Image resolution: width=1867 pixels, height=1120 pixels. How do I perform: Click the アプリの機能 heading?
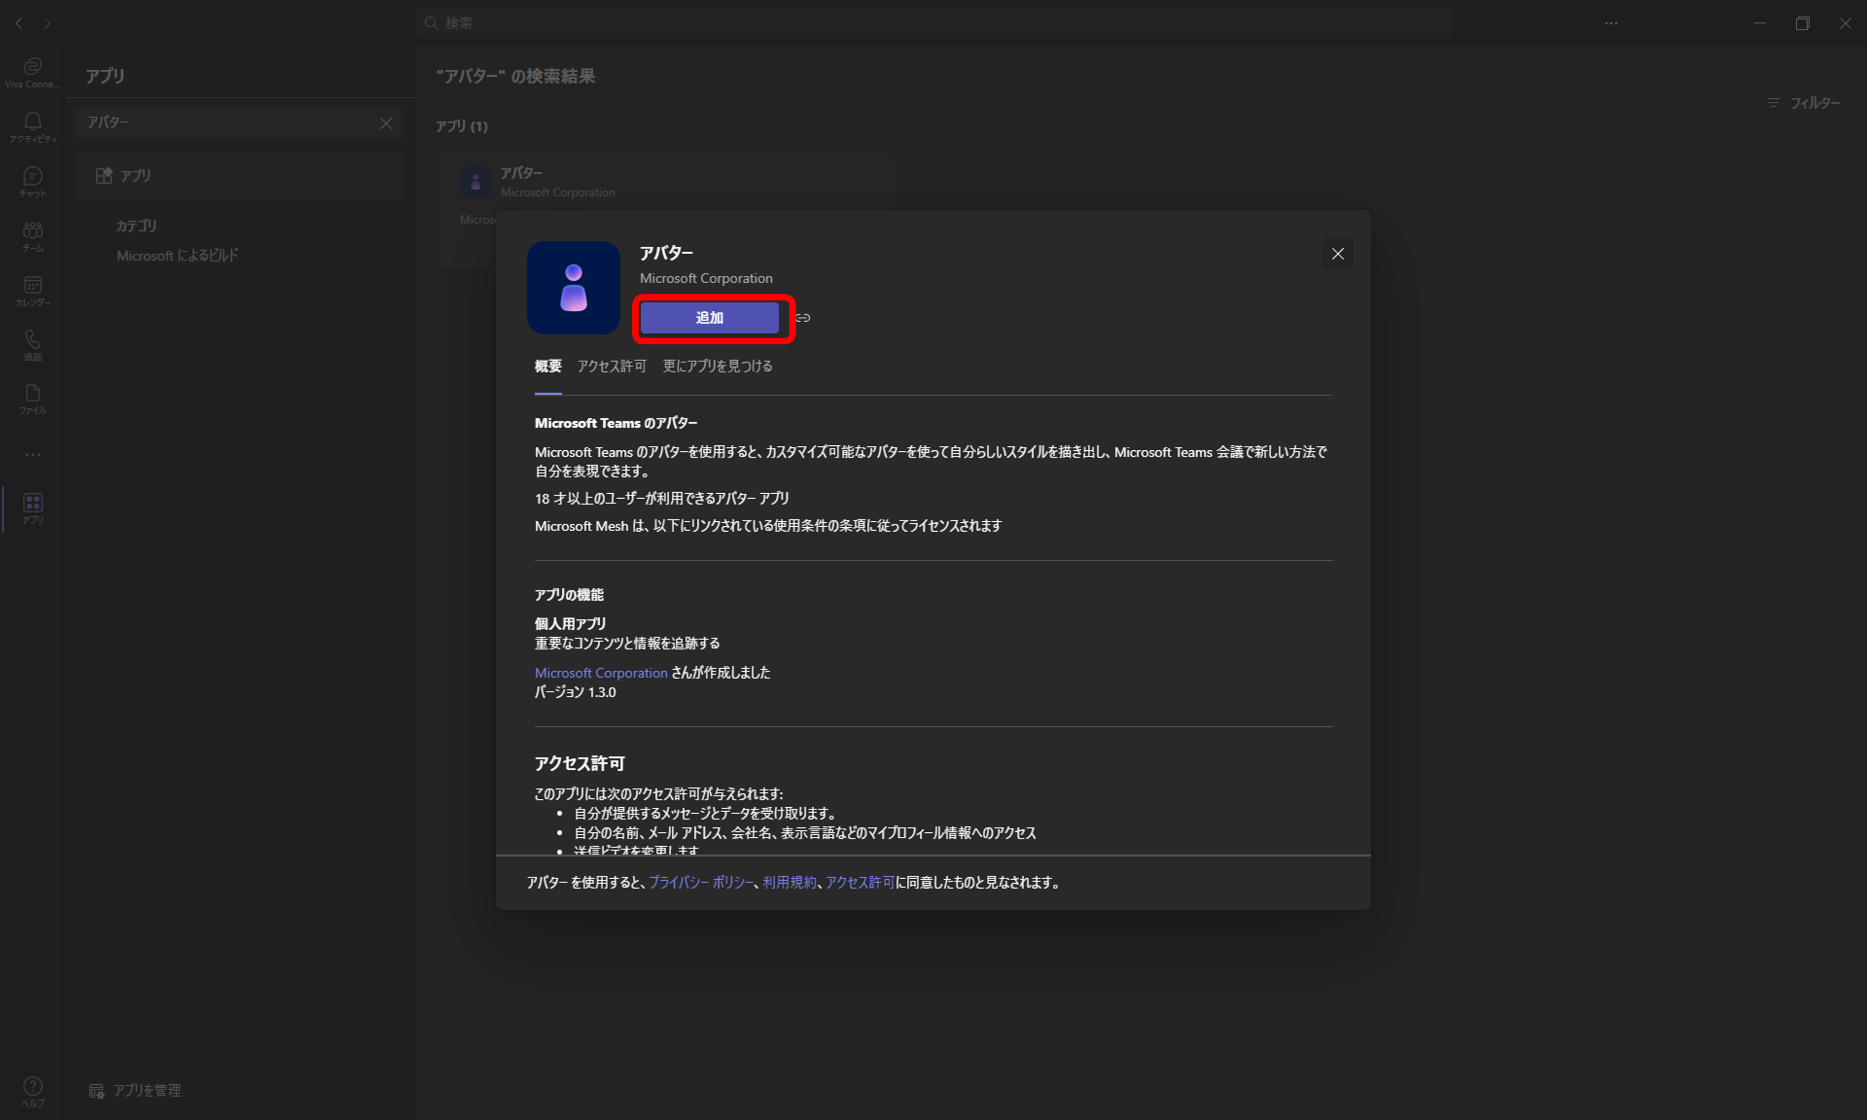coord(569,595)
